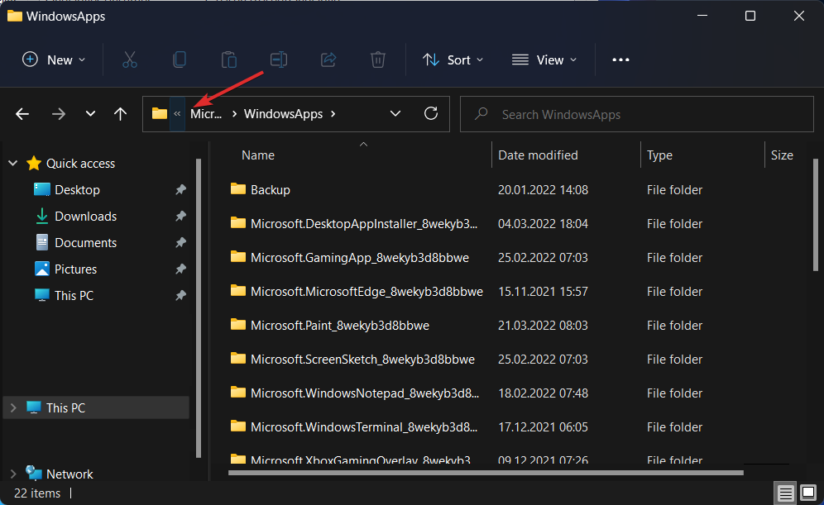Open the address bar history dropdown
This screenshot has height=505, width=824.
coord(395,113)
